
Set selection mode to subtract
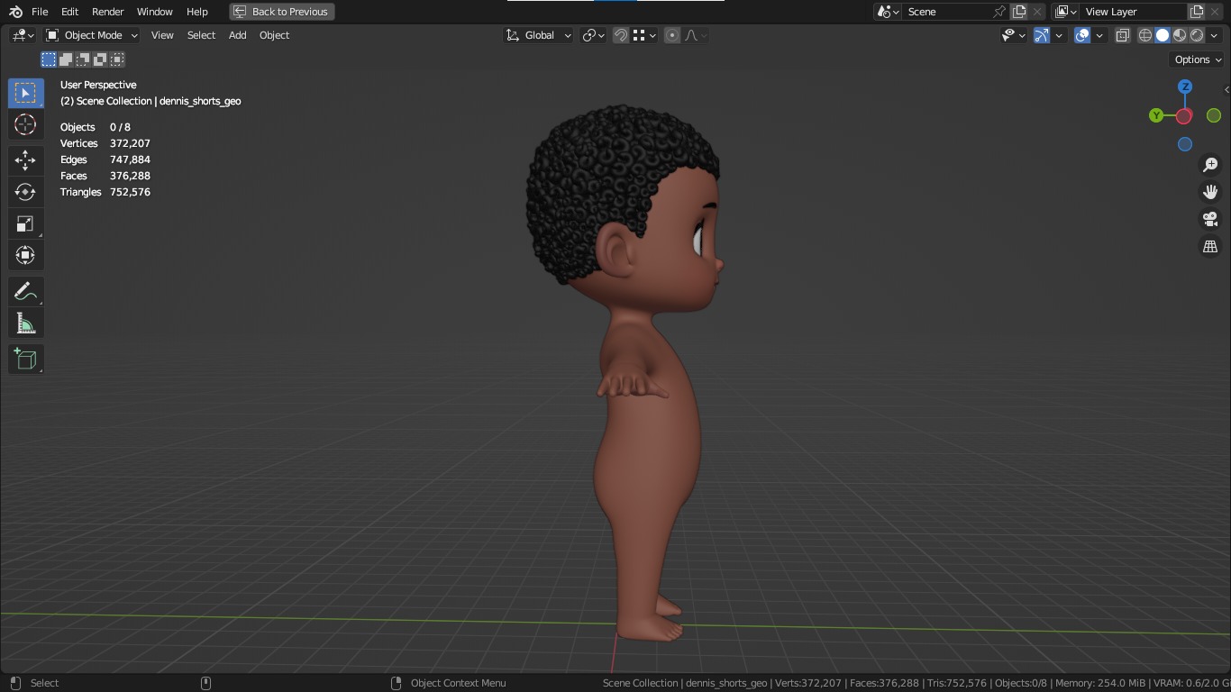(83, 59)
